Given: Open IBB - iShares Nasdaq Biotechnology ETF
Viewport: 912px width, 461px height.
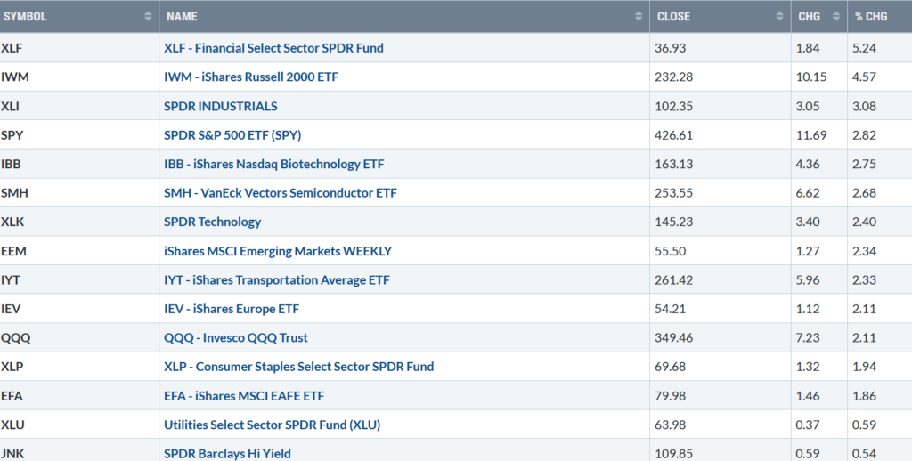Looking at the screenshot, I should [274, 164].
